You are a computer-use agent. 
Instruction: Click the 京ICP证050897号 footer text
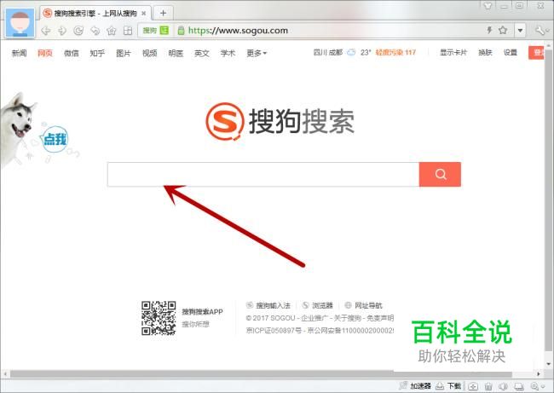(x=274, y=331)
